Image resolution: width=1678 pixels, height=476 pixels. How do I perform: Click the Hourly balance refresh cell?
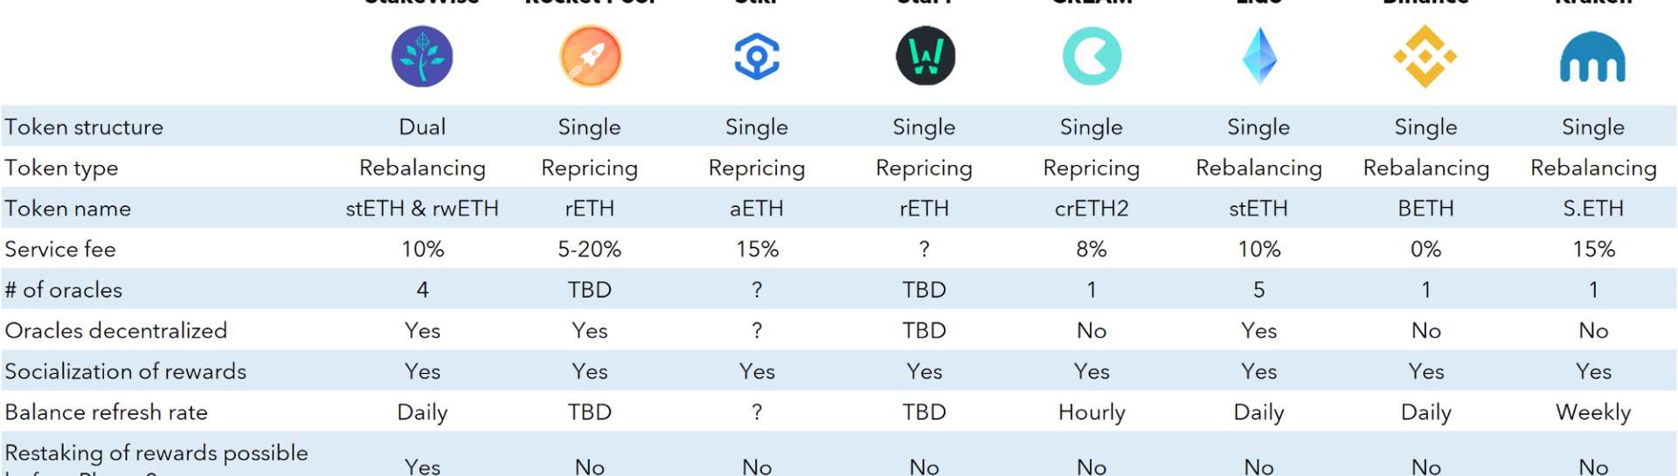(x=1092, y=412)
